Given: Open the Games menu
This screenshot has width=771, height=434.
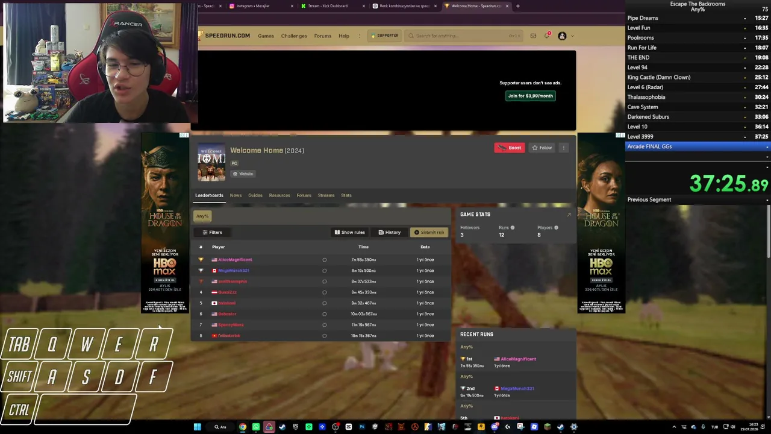Looking at the screenshot, I should 266,36.
